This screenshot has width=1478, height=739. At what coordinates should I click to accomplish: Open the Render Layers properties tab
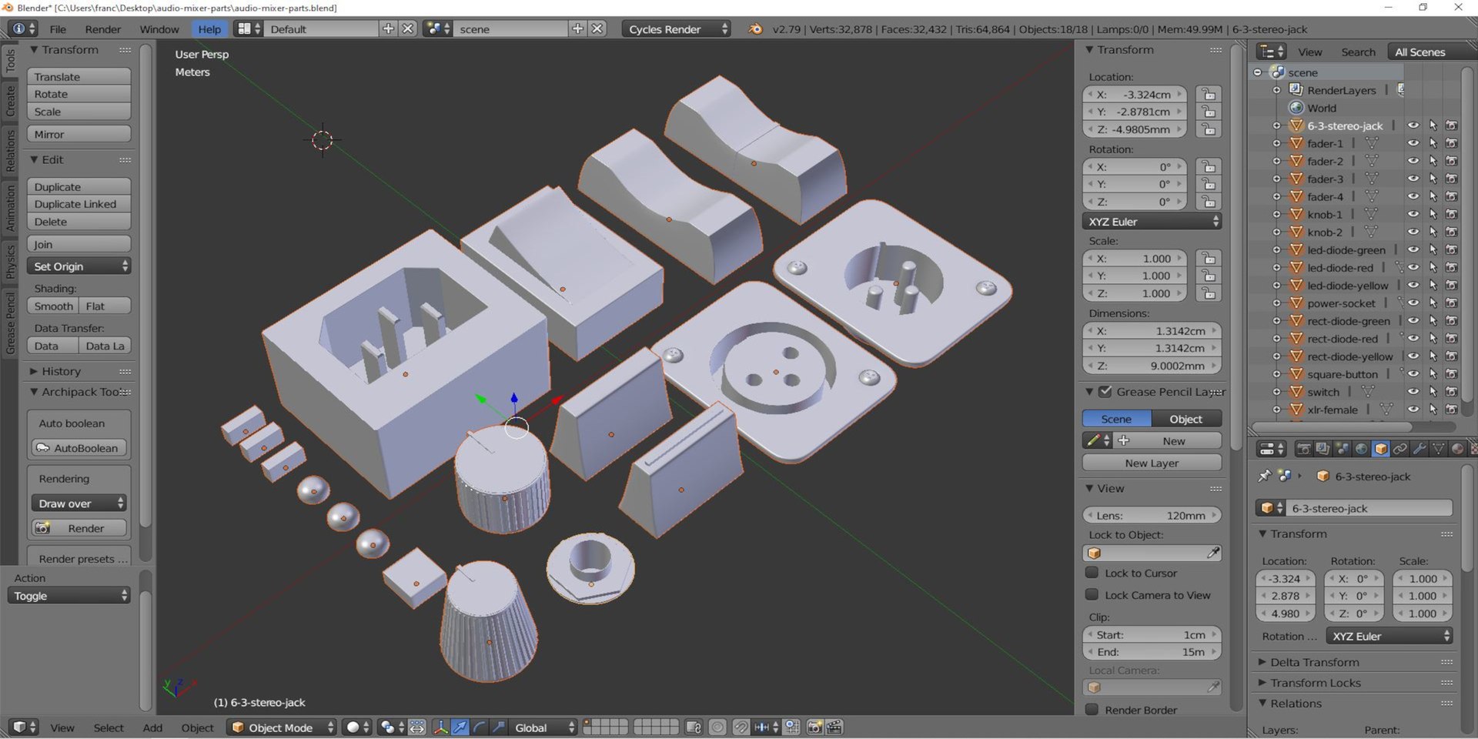point(1323,449)
